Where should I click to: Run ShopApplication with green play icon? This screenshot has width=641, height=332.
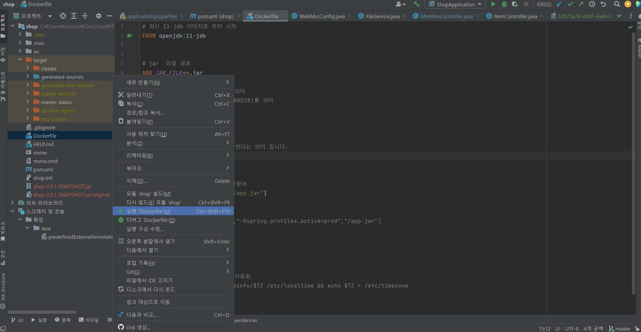pos(493,4)
